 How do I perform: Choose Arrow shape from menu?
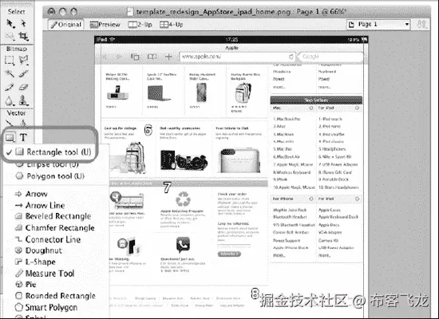point(31,194)
